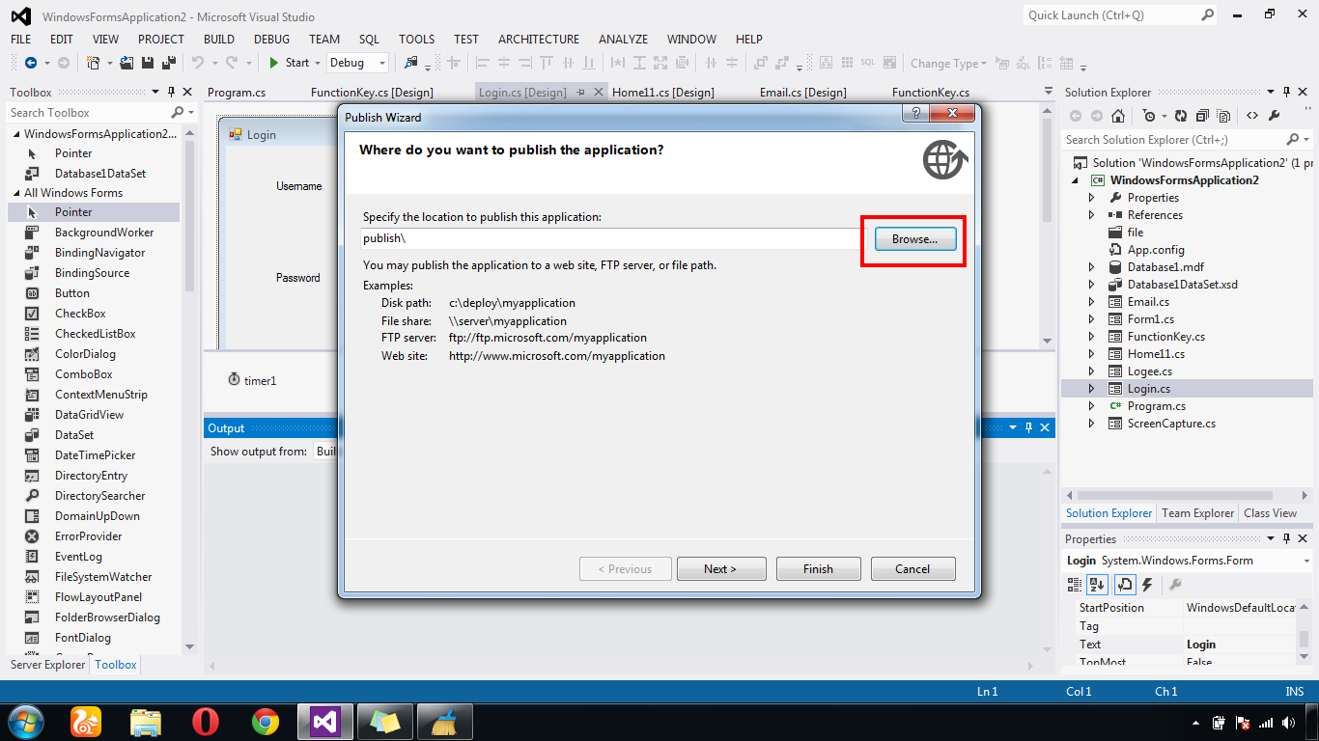1319x741 pixels.
Task: Click the single-disk Save icon
Action: [148, 63]
